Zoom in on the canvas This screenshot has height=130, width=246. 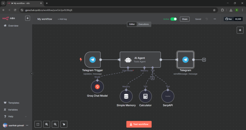pyautogui.click(x=46, y=124)
